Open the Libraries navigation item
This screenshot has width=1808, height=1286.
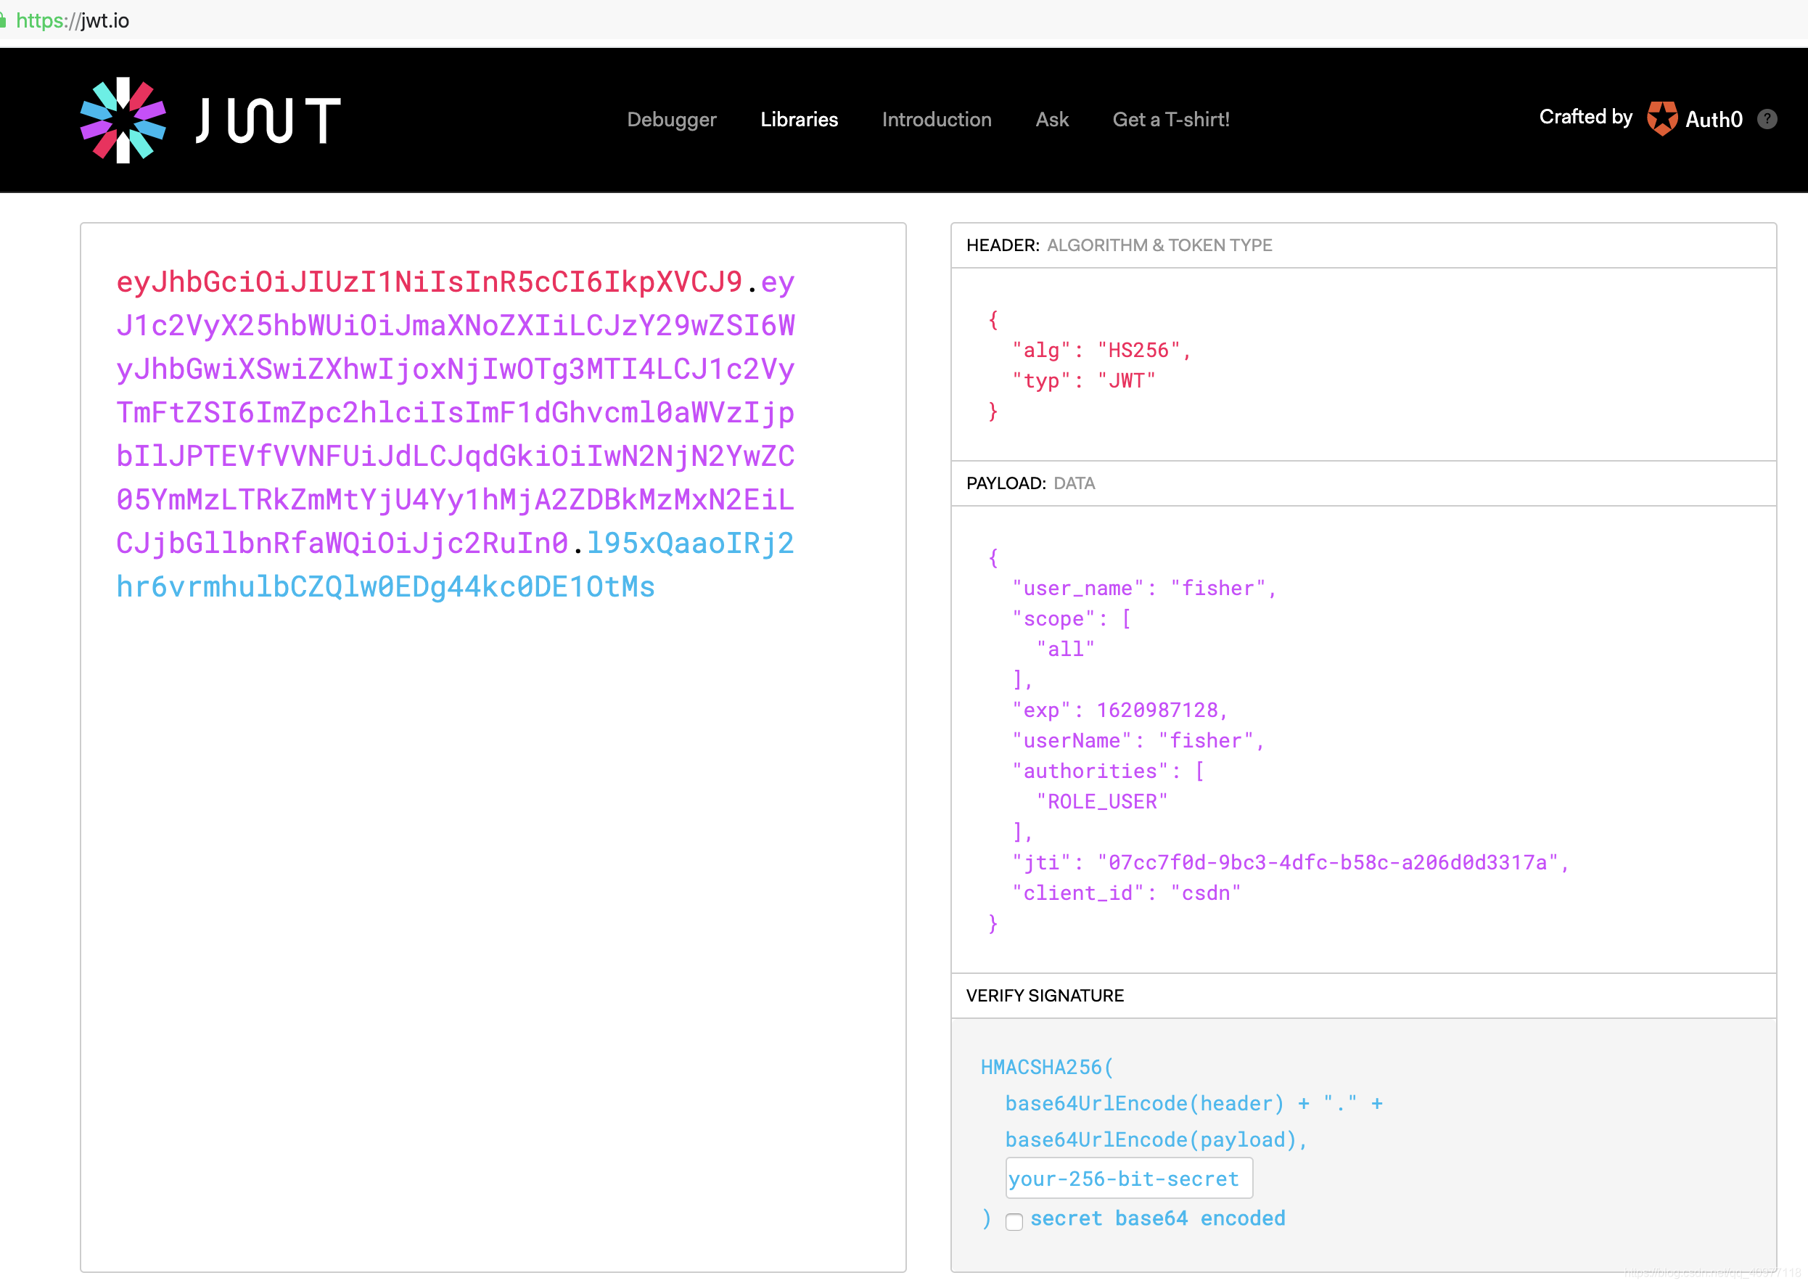799,120
